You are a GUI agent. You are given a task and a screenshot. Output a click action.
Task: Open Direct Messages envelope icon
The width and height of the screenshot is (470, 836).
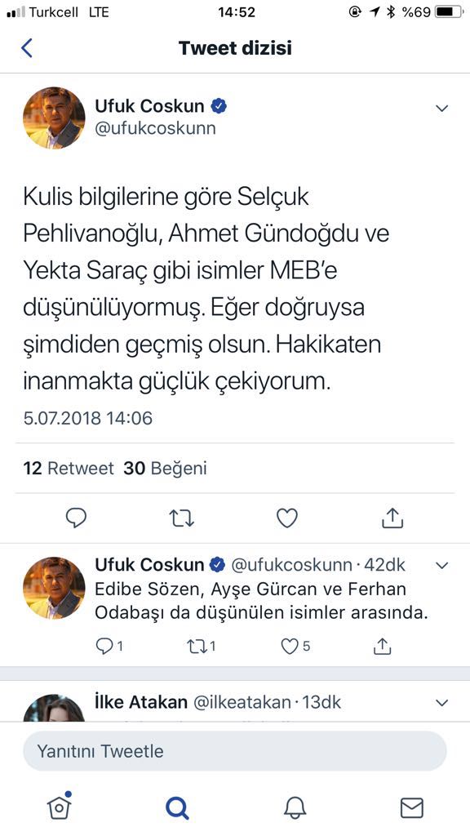413,807
